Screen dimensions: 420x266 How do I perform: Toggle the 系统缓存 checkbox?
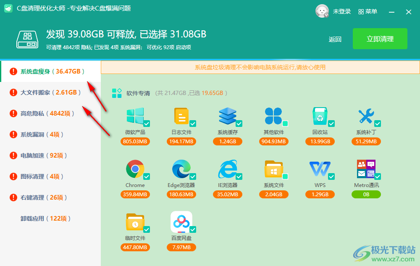point(239,124)
